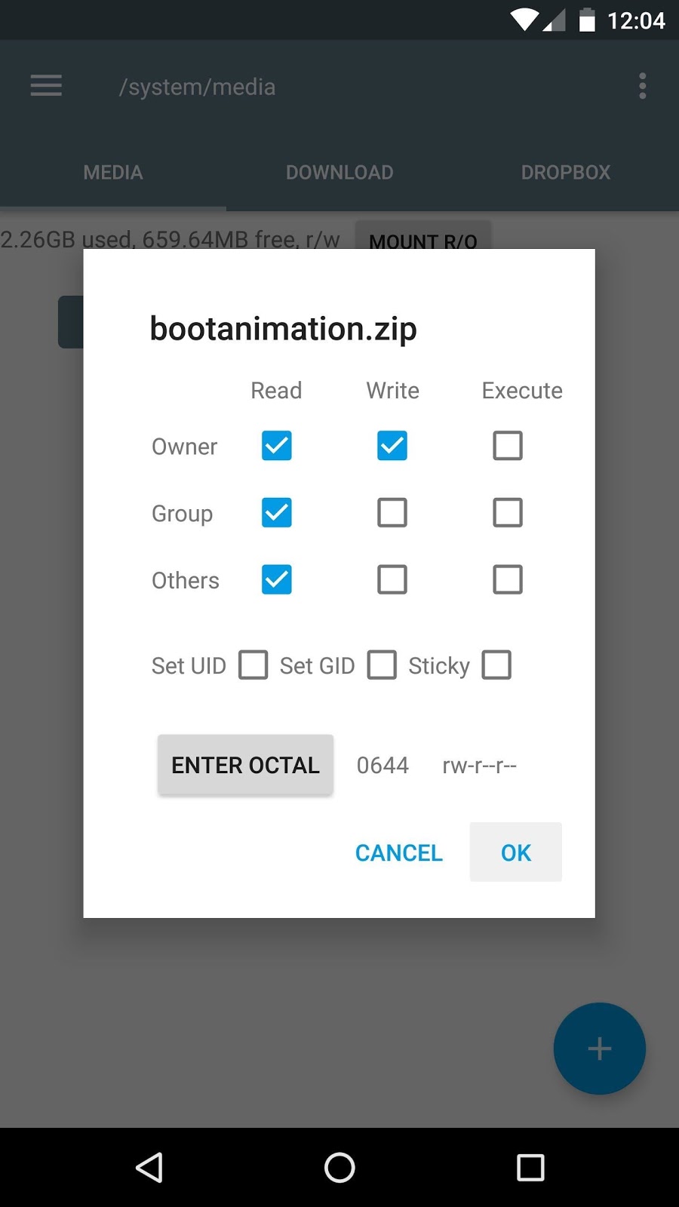Switch to the DROPBOX tab

566,173
